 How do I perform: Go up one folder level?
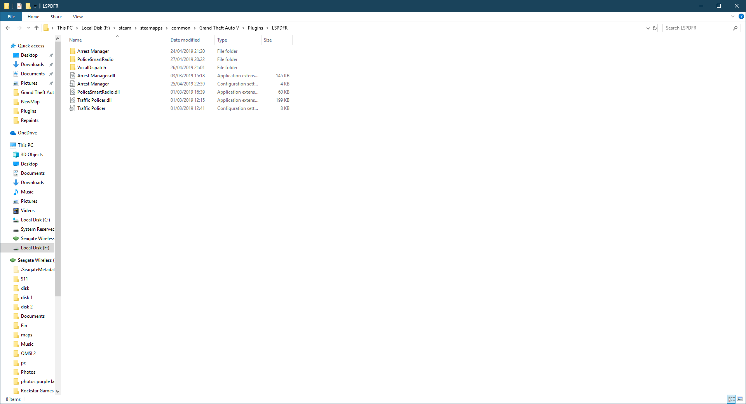coord(37,28)
